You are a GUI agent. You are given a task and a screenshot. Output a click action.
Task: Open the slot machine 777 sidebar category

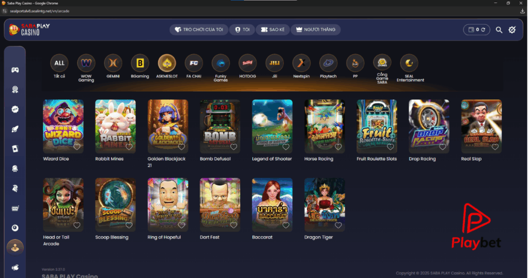15,208
